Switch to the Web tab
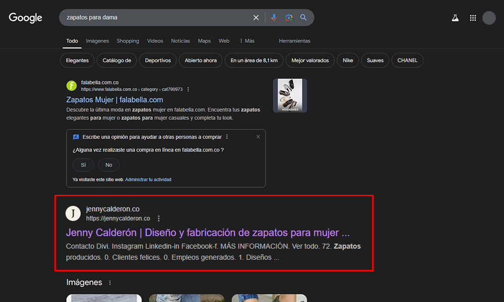Viewport: 504px width, 302px height. 224,41
